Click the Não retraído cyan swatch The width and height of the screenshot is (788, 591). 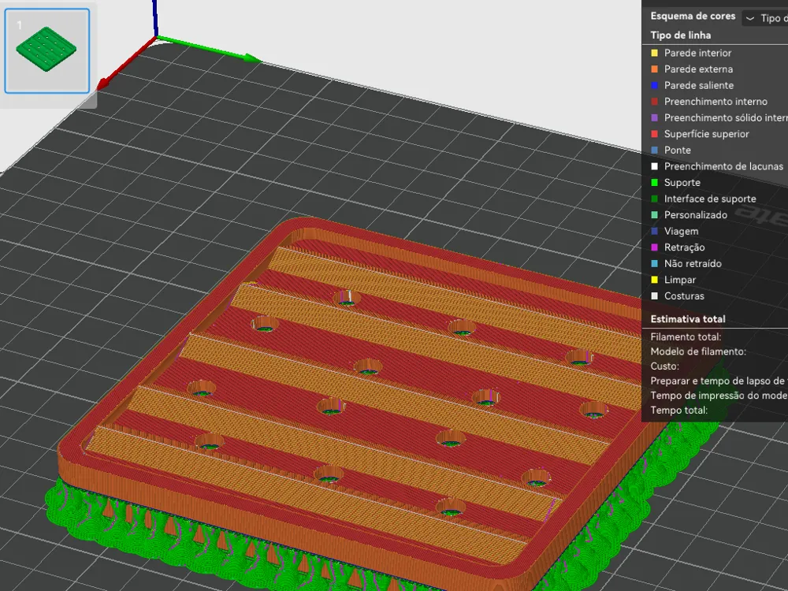[654, 263]
